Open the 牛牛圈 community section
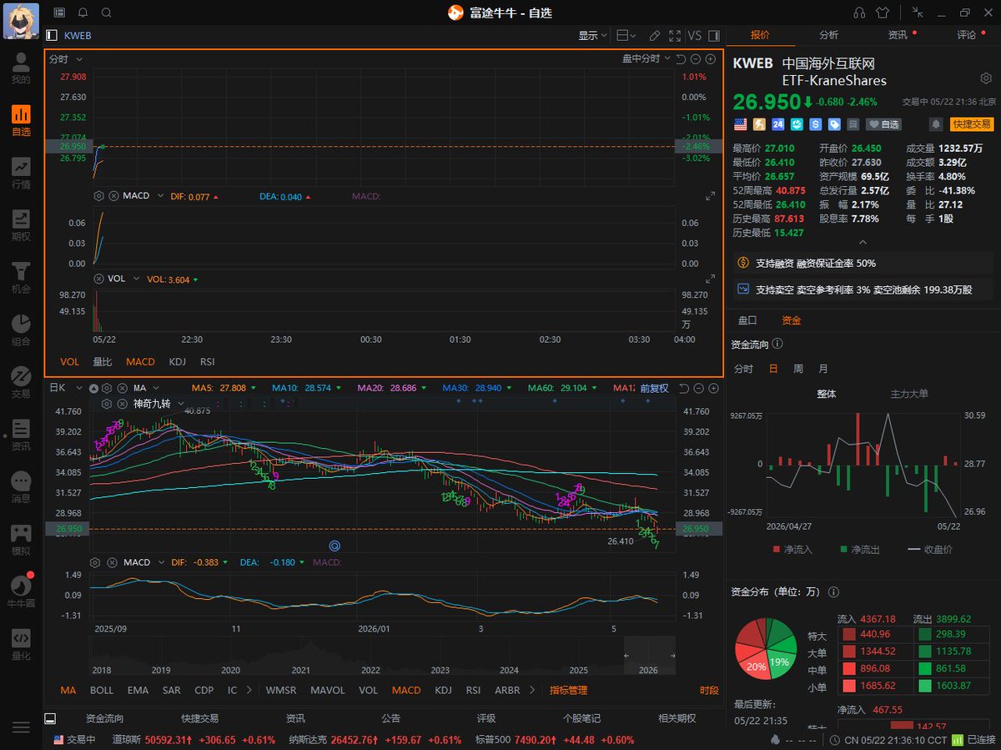Screen dimensions: 1001x750 coord(21,592)
